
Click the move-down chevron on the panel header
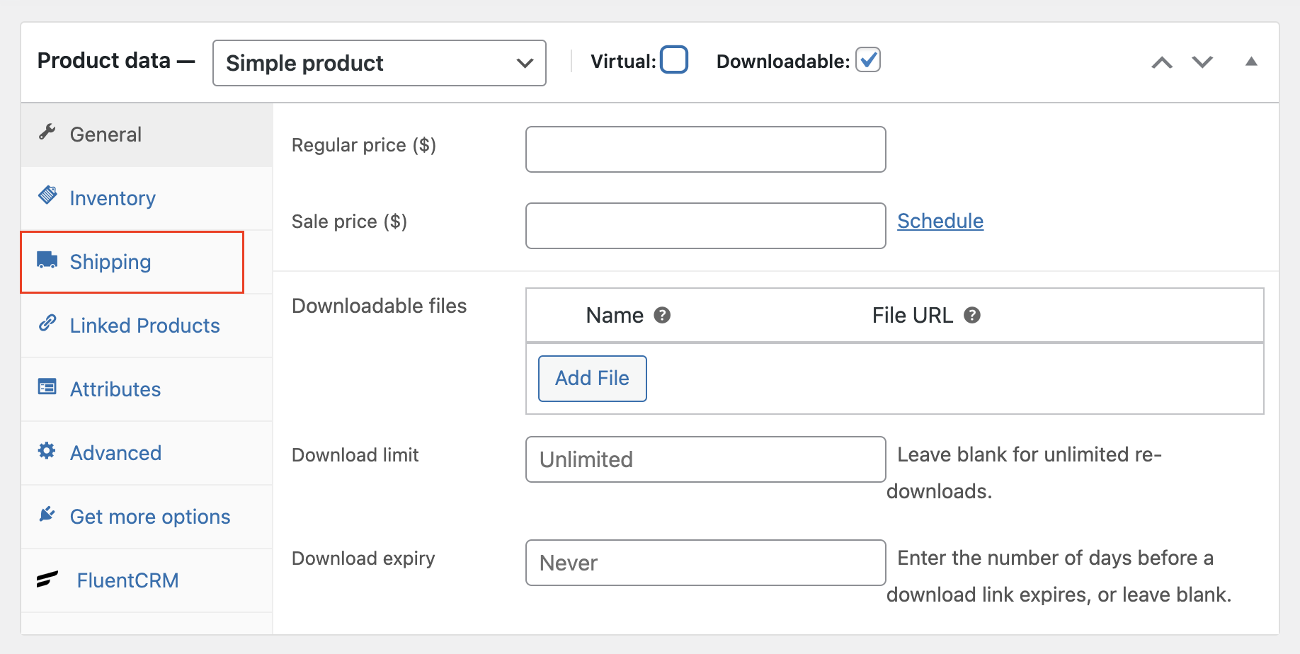click(x=1202, y=62)
